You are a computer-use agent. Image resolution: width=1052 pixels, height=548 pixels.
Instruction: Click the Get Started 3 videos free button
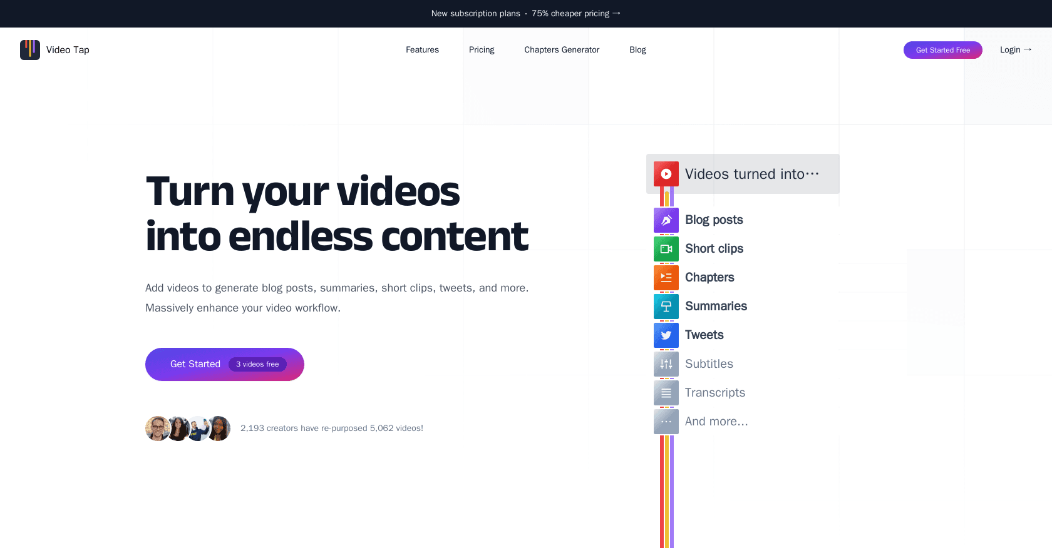point(225,364)
